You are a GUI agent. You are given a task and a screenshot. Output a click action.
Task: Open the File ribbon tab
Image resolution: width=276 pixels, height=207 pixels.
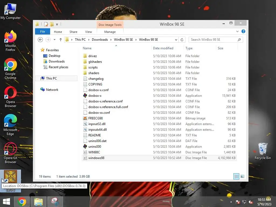(43, 32)
